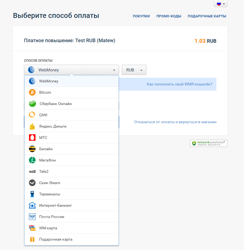The width and height of the screenshot is (244, 250).
Task: Choose WM-карта payment option
Action: point(72,228)
